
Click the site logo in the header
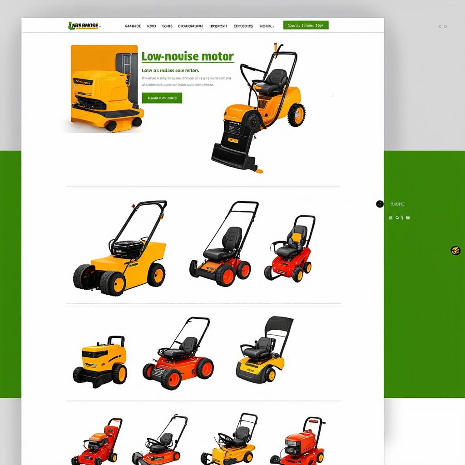pos(84,26)
